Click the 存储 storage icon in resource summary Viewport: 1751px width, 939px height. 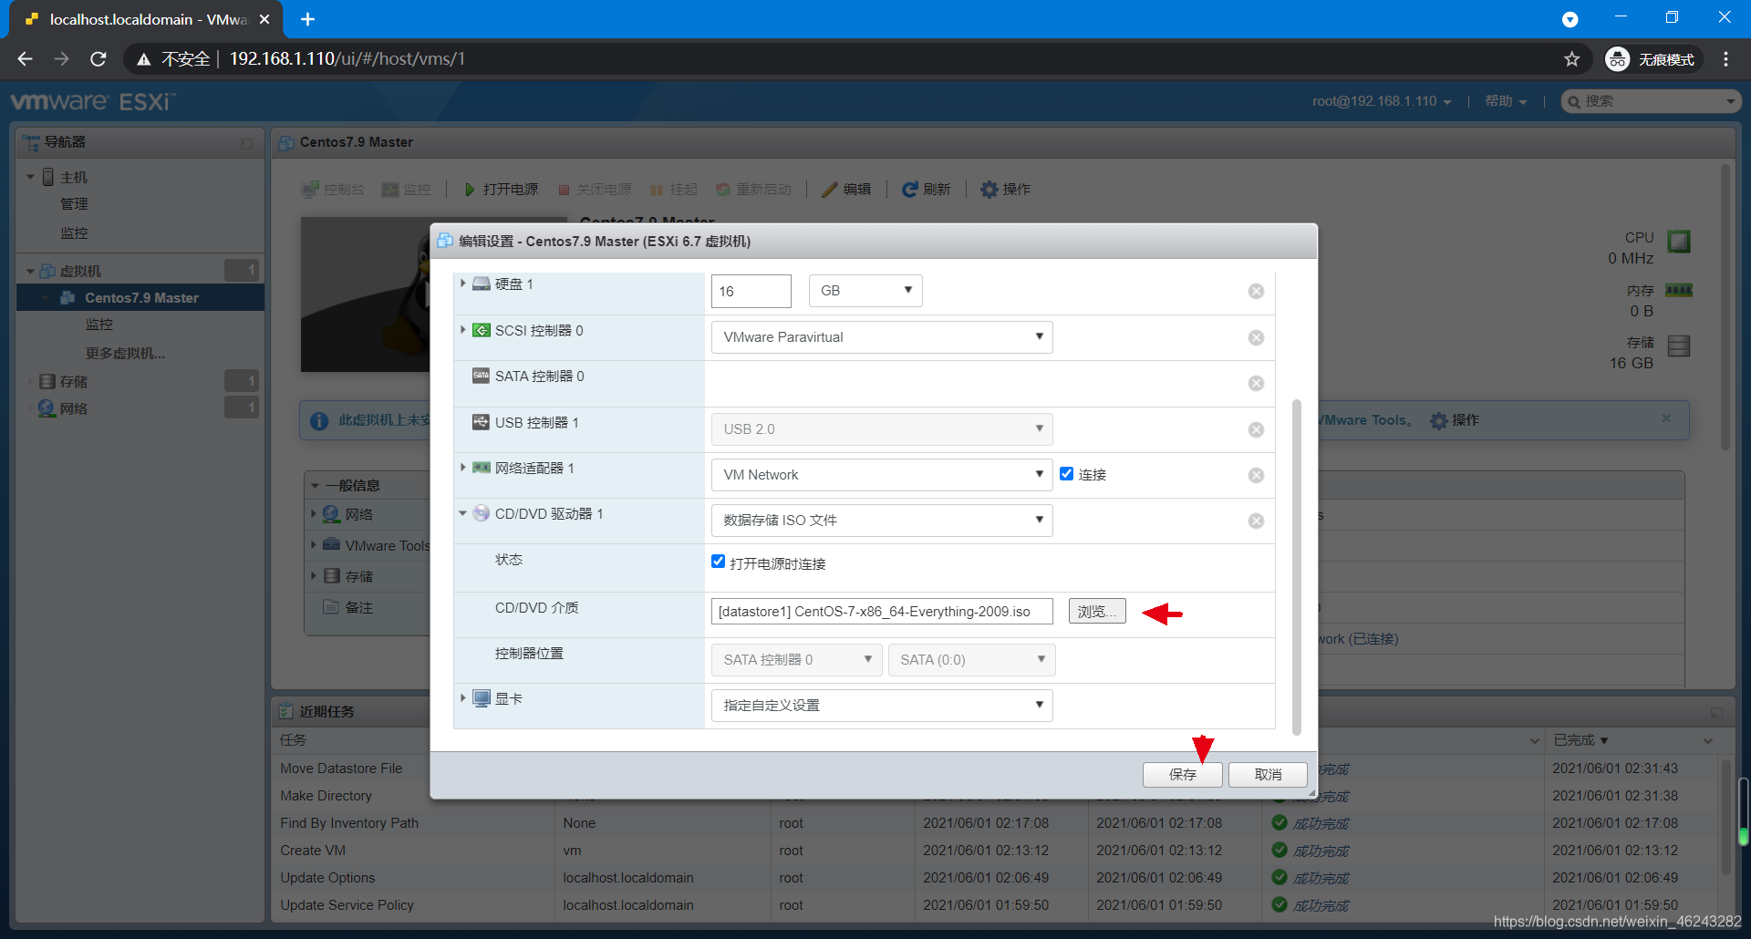coord(1679,346)
